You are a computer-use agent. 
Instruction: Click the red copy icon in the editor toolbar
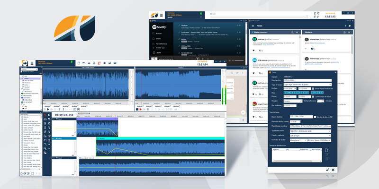pos(99,63)
